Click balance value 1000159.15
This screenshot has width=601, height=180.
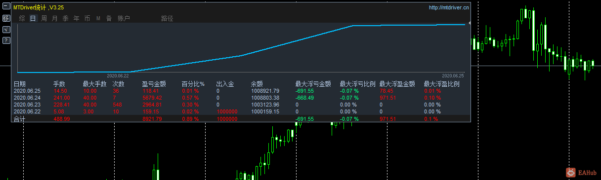coord(265,111)
